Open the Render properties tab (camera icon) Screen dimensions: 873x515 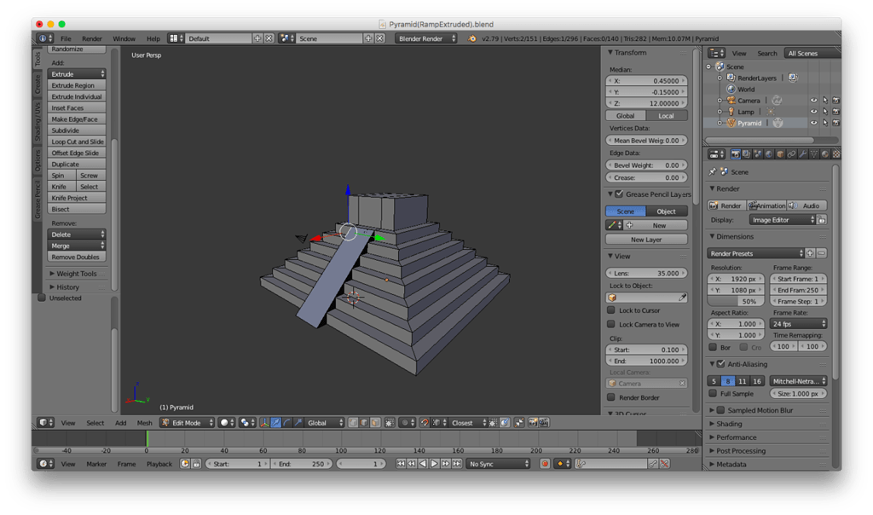tap(736, 154)
